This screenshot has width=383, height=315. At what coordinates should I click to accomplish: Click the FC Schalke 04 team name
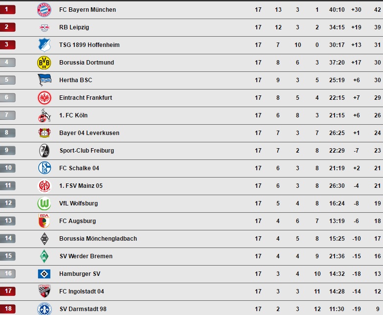point(79,168)
